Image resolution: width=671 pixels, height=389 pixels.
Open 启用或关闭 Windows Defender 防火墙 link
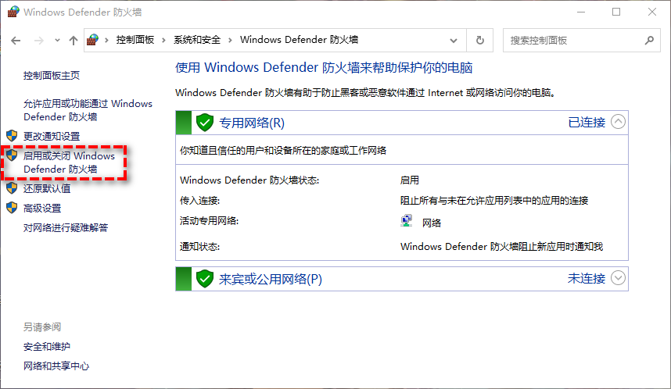69,162
